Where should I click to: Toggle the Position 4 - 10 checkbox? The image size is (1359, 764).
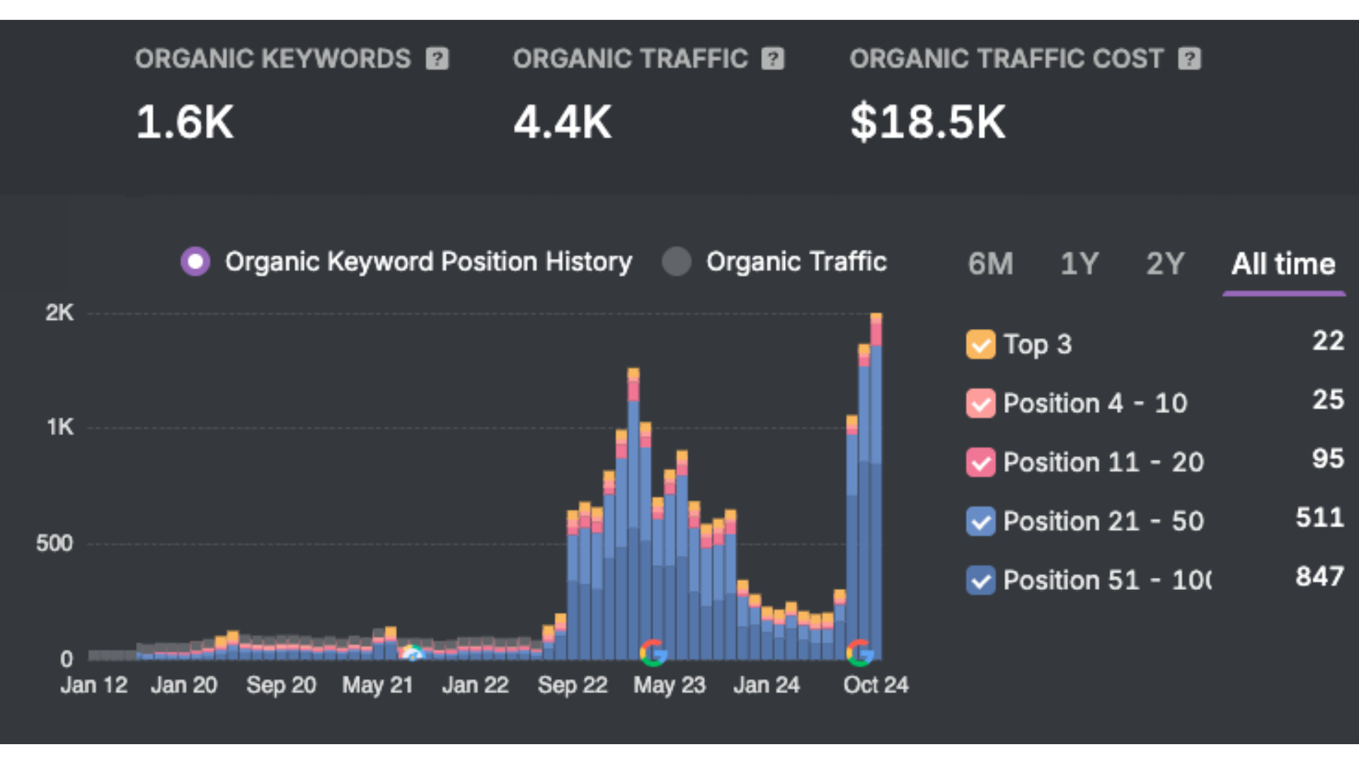[980, 403]
